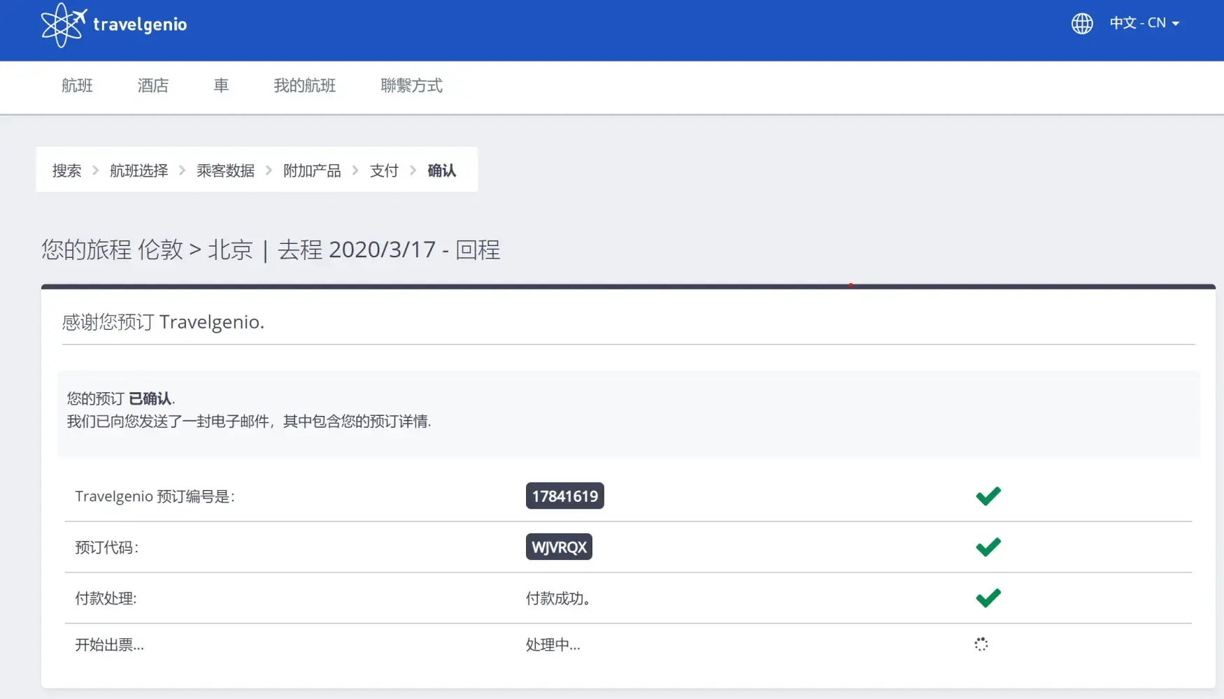Click the 预订代码: label
This screenshot has height=699, width=1224.
[x=106, y=547]
